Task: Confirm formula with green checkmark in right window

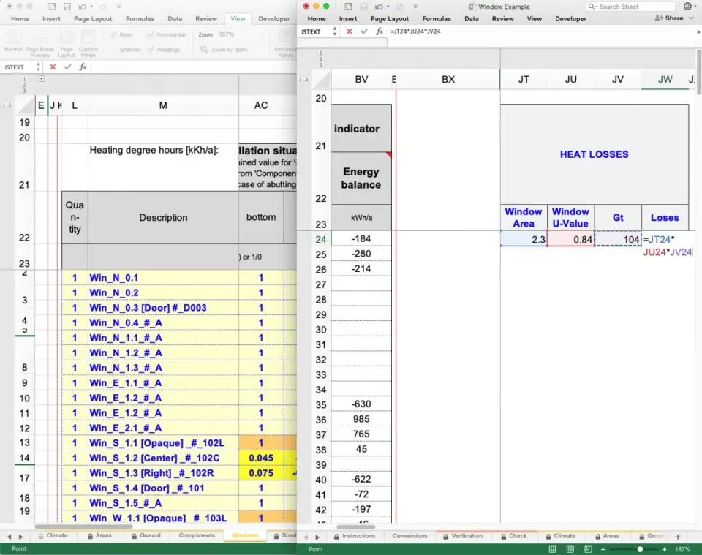Action: click(364, 31)
